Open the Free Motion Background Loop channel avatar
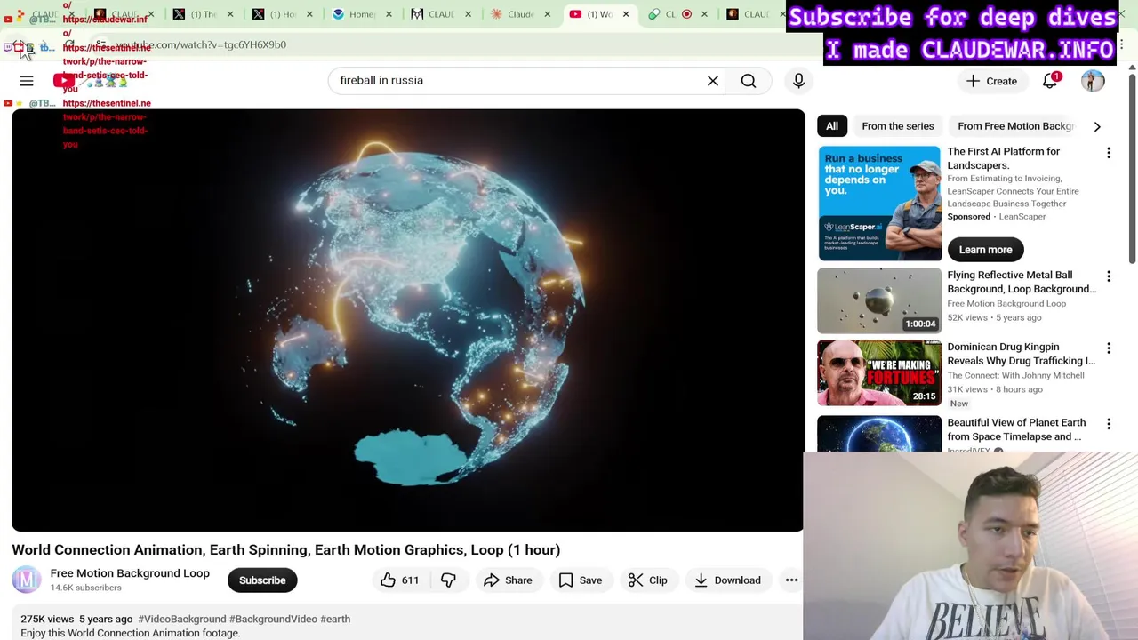1138x640 pixels. 27,580
